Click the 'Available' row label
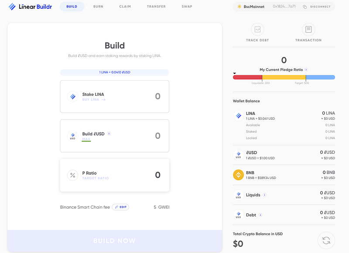The width and height of the screenshot is (349, 253). click(253, 125)
